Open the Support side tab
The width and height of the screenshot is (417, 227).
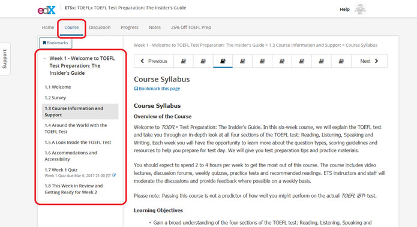(5, 59)
